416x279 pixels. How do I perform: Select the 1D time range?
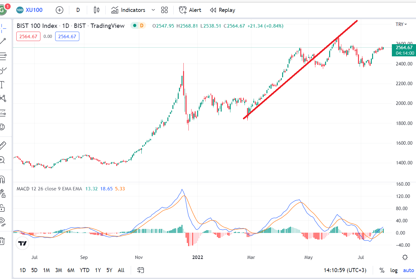[x=23, y=270]
